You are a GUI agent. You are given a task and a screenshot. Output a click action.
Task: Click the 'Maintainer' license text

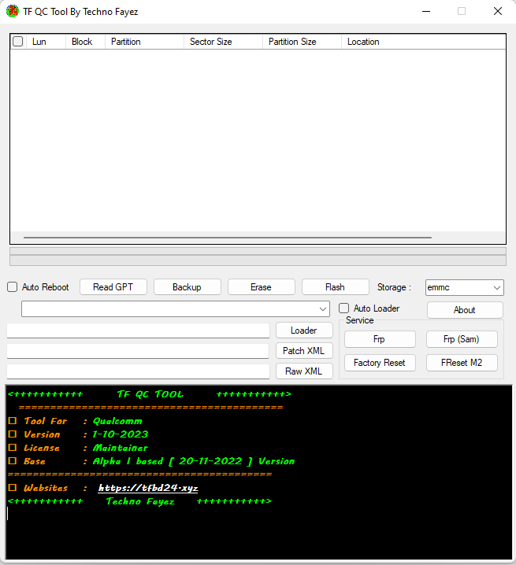(121, 448)
